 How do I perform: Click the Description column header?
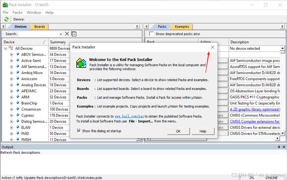[257, 42]
